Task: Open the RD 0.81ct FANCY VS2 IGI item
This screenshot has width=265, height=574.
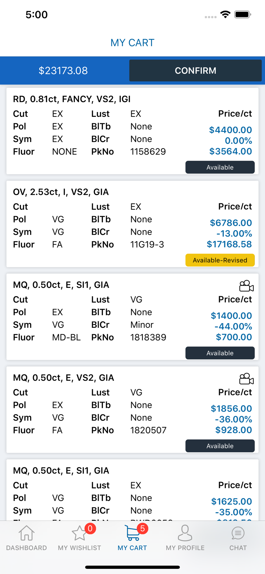Action: pyautogui.click(x=72, y=99)
